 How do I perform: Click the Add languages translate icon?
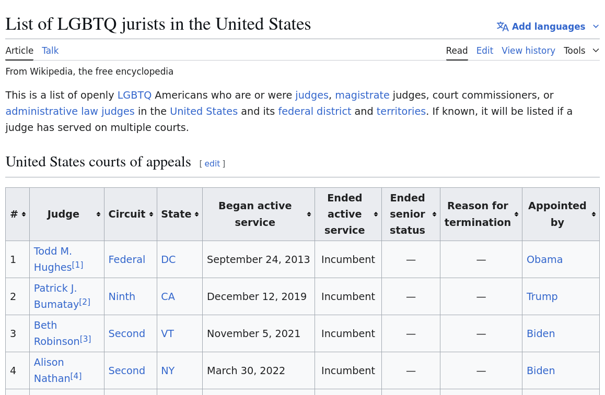[503, 26]
